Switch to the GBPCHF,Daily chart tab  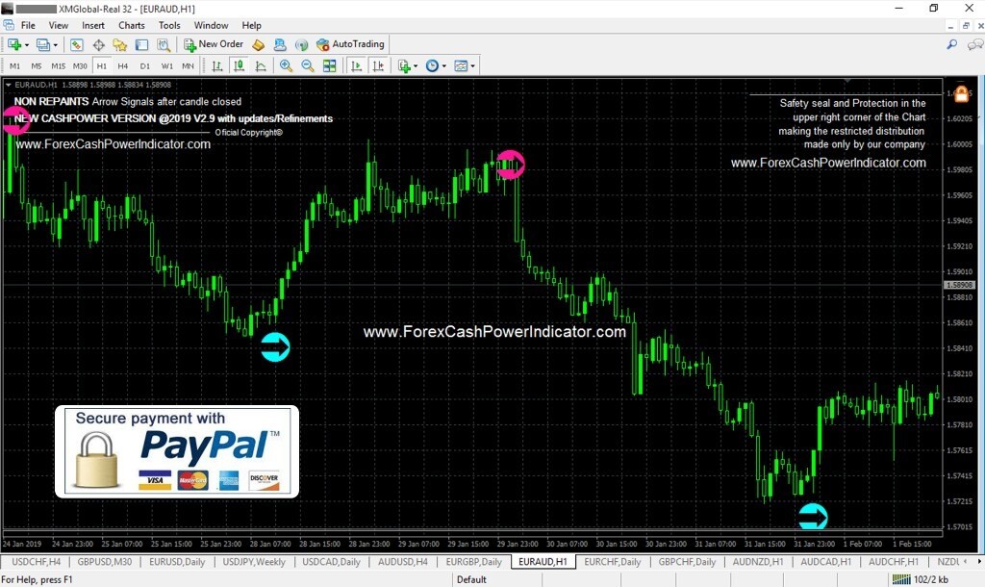pos(687,562)
